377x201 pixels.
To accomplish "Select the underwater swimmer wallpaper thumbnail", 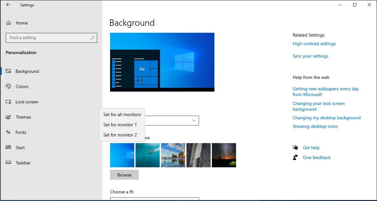I will (148, 155).
